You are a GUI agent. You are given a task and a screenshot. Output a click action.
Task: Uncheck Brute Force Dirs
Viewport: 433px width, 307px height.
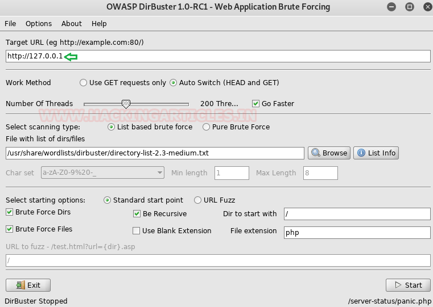pyautogui.click(x=10, y=212)
